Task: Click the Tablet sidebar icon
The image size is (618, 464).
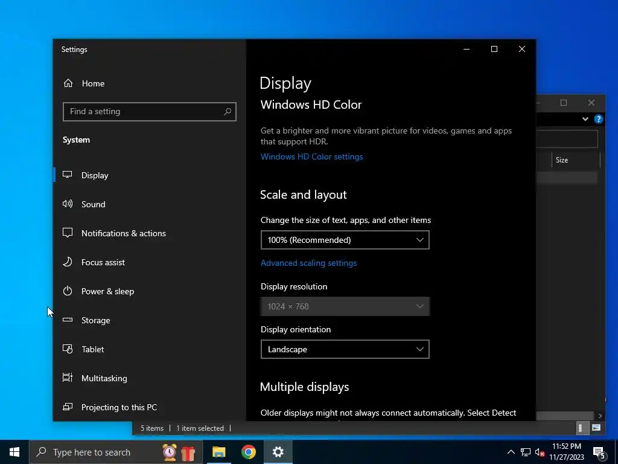Action: click(68, 349)
